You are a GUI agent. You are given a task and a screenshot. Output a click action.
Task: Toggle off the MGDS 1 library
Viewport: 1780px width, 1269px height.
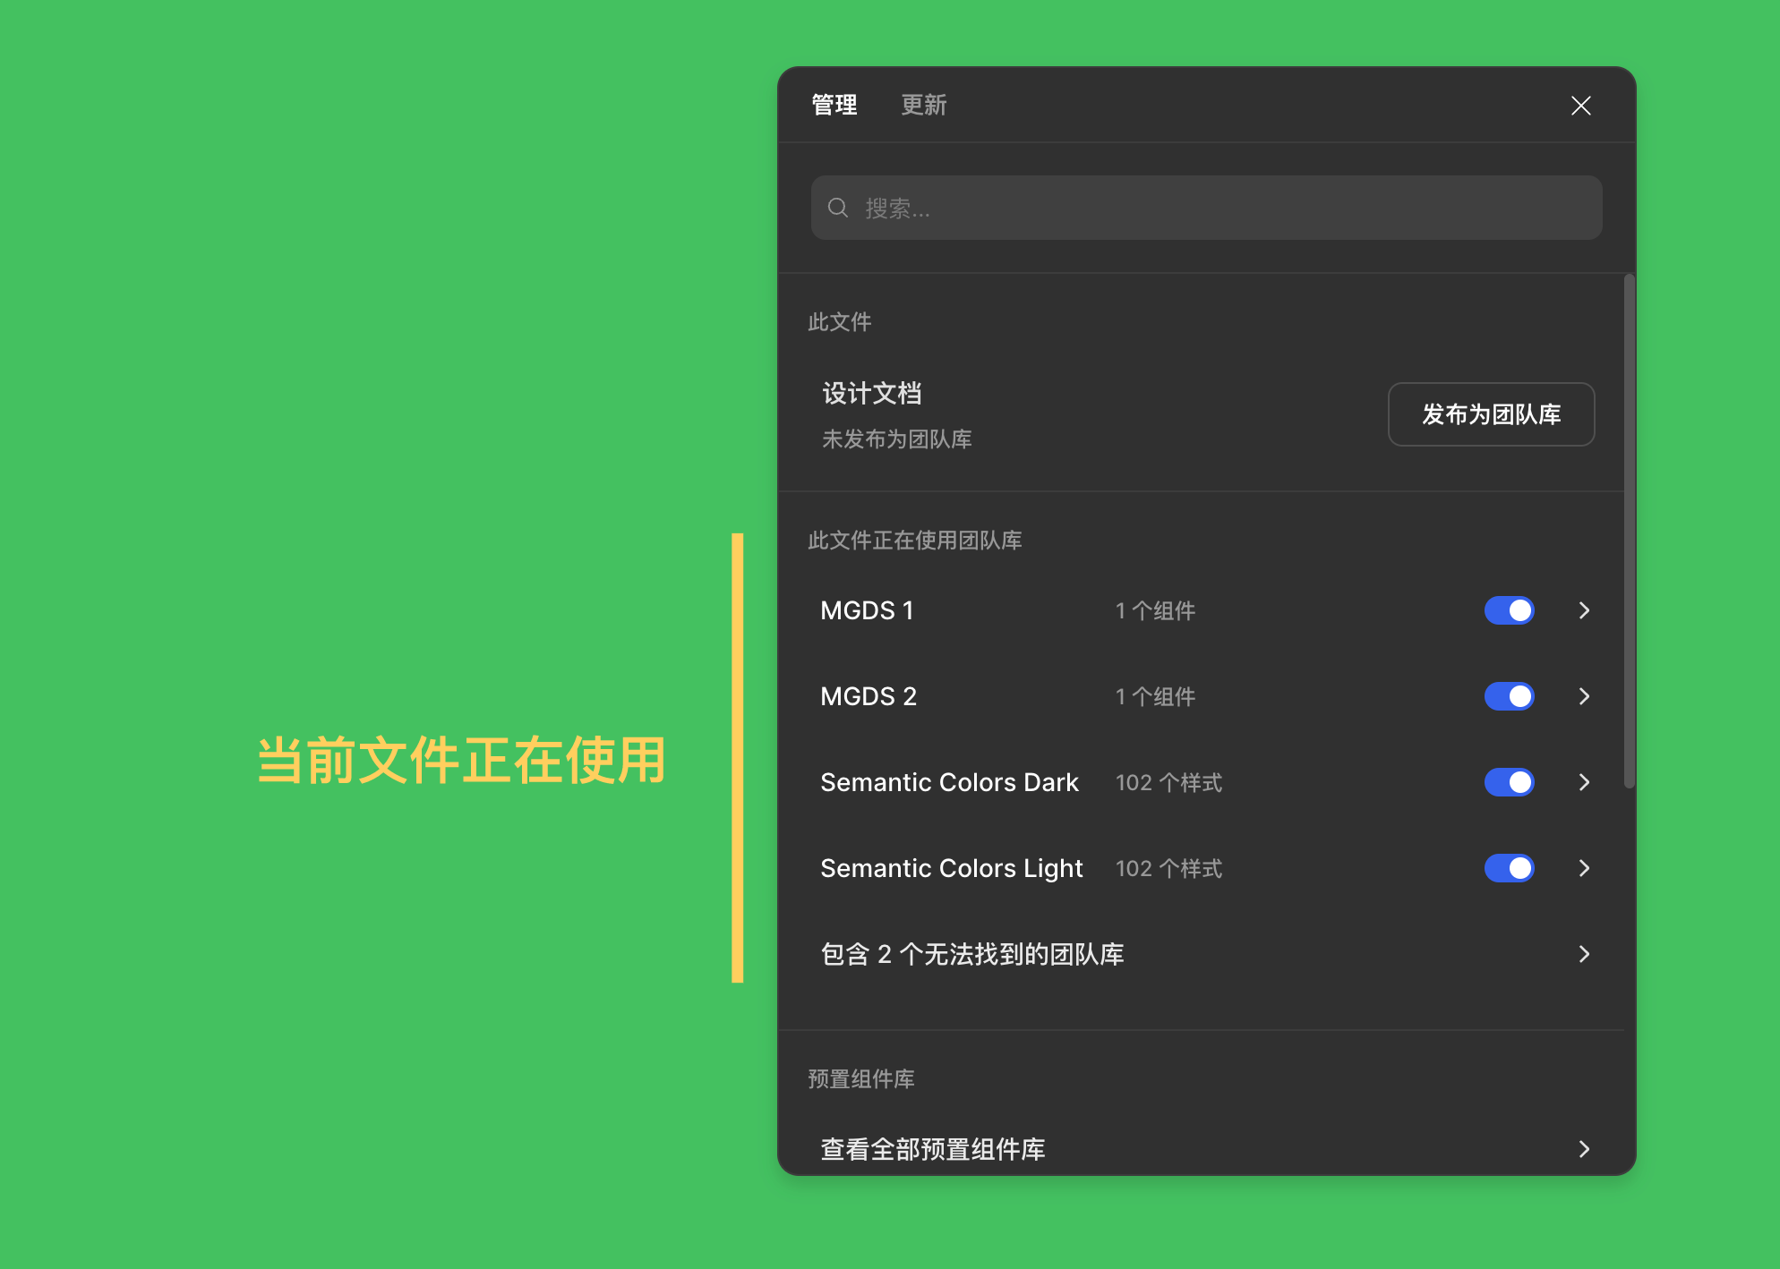[x=1510, y=610]
